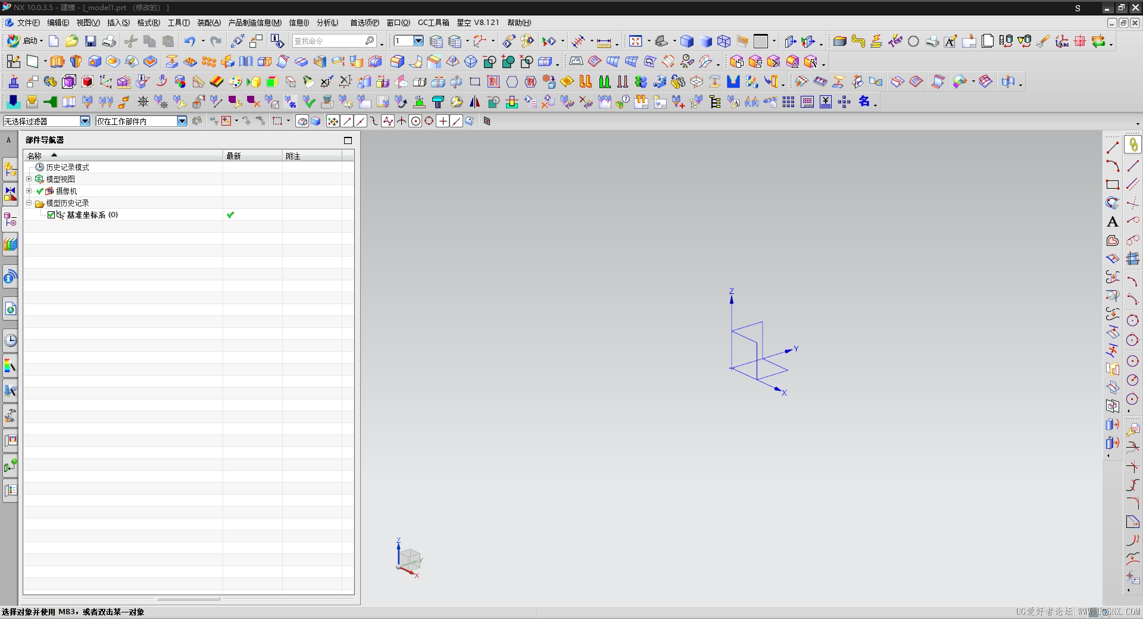The height and width of the screenshot is (619, 1143).
Task: Toggle the 基准坐标系 (0) checkbox
Action: point(51,215)
